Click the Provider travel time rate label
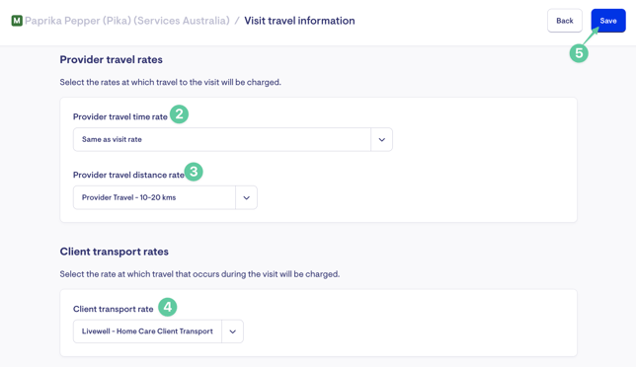Screen dimensions: 636x367 tap(120, 116)
